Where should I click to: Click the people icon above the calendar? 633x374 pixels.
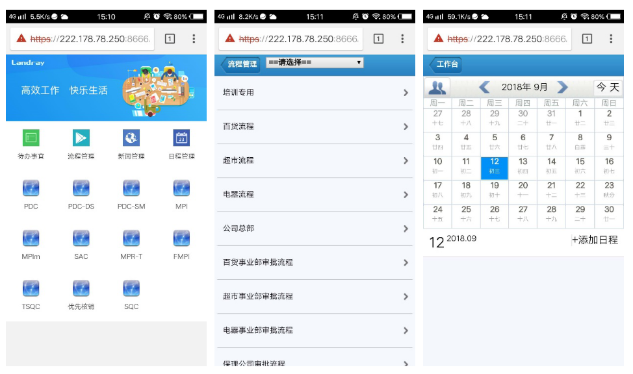(437, 87)
